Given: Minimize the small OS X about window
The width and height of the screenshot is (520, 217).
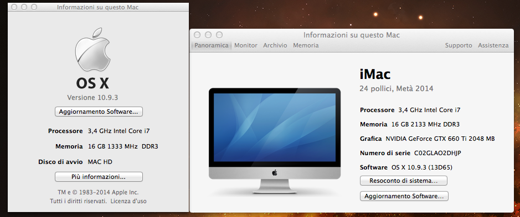Looking at the screenshot, I should tap(24, 7).
